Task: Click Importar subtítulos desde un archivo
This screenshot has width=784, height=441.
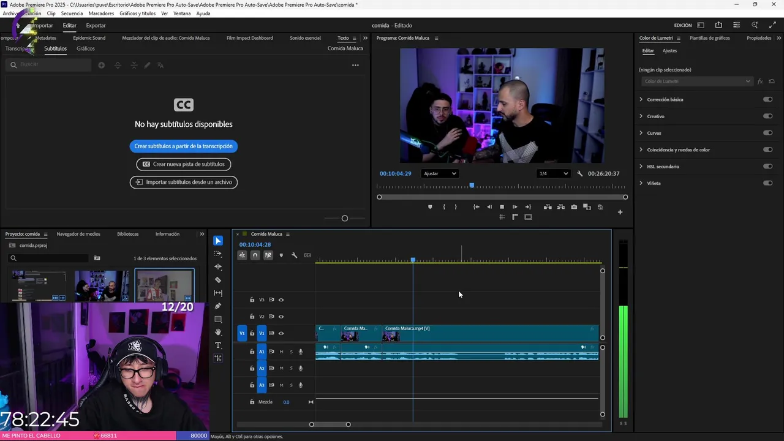Action: click(184, 182)
